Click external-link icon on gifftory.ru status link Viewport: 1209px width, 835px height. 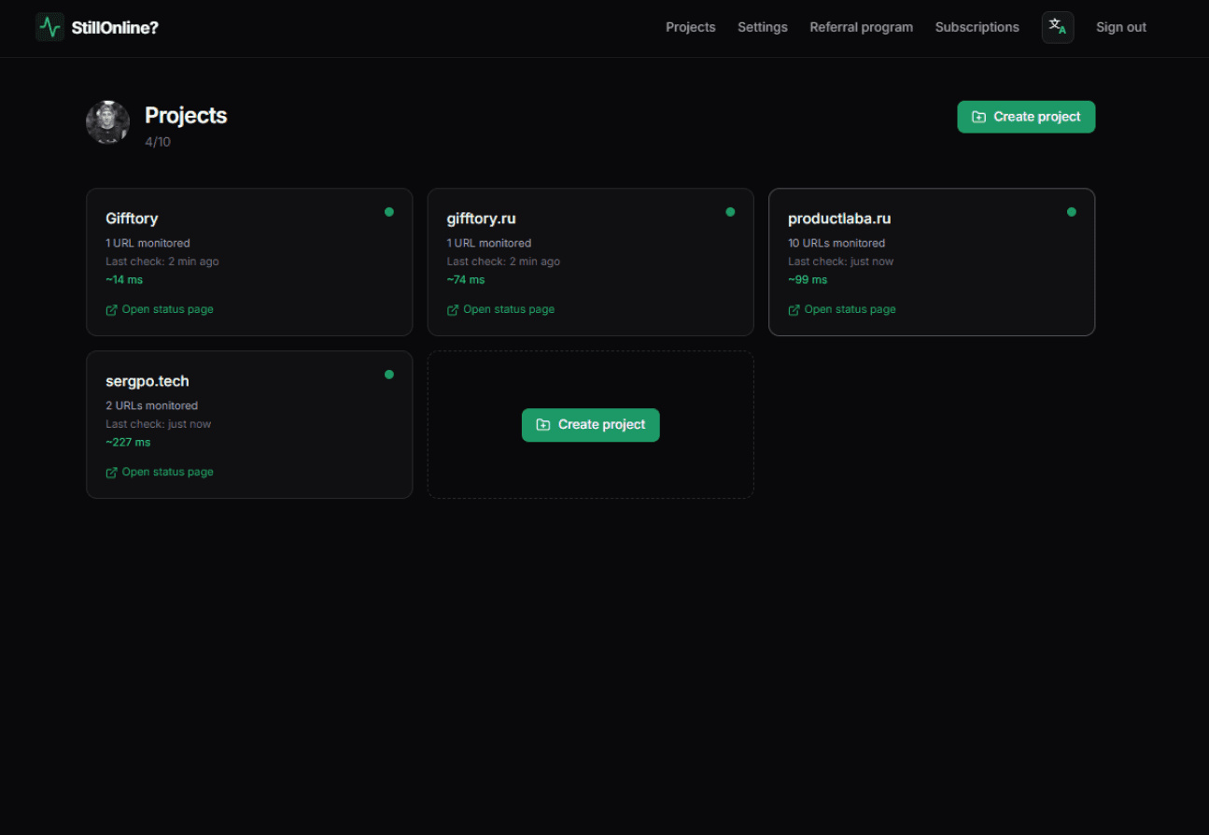click(x=453, y=310)
